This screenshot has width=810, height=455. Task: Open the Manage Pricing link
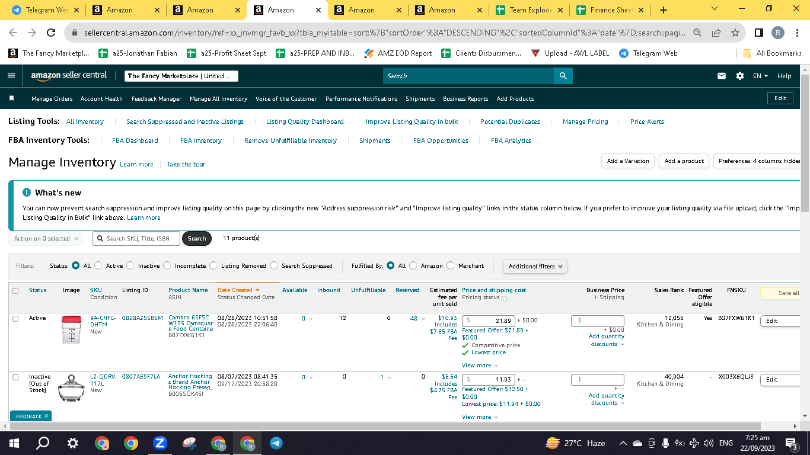[585, 121]
